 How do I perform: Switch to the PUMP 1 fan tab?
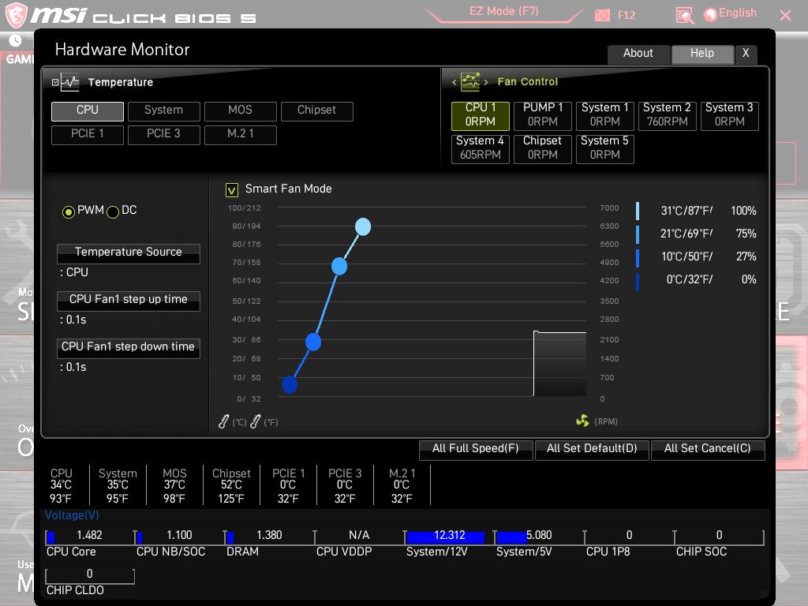[x=543, y=115]
